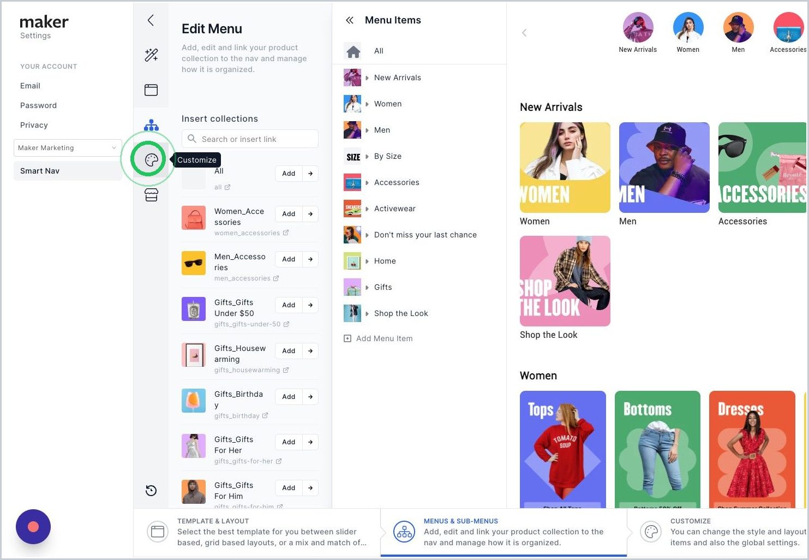Add the Gifts_Gifts For Him collection

point(289,488)
